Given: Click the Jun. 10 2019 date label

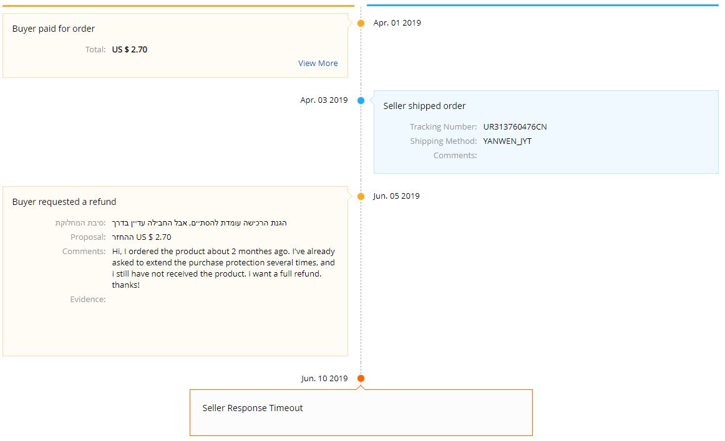Looking at the screenshot, I should pyautogui.click(x=324, y=379).
